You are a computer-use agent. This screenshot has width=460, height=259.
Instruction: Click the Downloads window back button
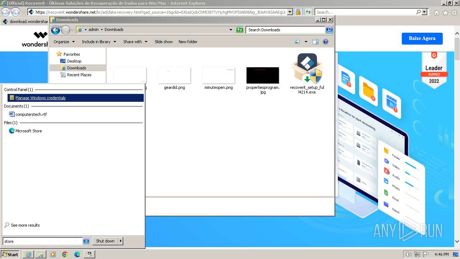[x=55, y=30]
